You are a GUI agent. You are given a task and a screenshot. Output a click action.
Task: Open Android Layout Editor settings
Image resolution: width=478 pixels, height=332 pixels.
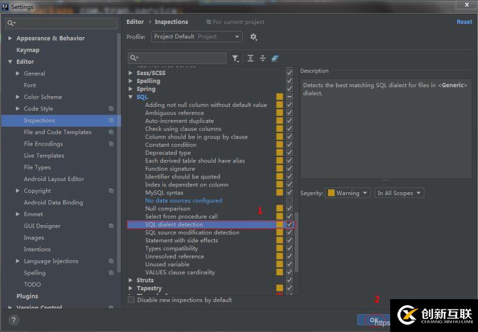coord(54,179)
